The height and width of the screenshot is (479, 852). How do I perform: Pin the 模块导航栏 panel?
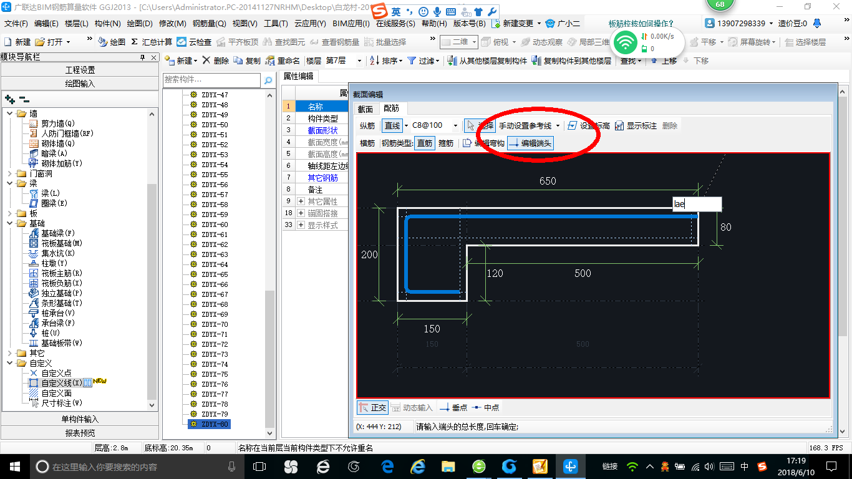142,57
